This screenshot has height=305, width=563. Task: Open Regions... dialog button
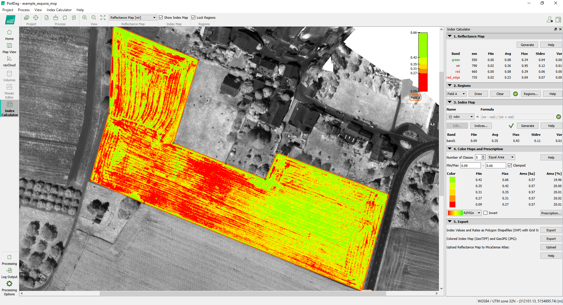531,94
